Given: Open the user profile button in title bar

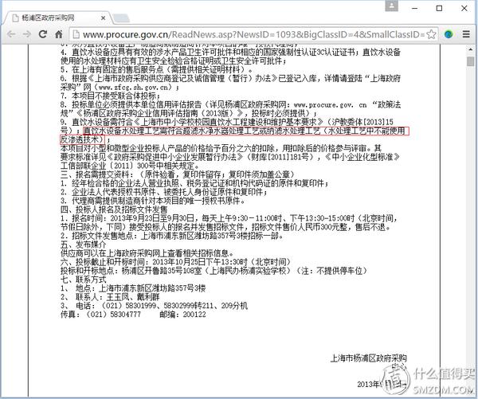Looking at the screenshot, I should coord(392,8).
